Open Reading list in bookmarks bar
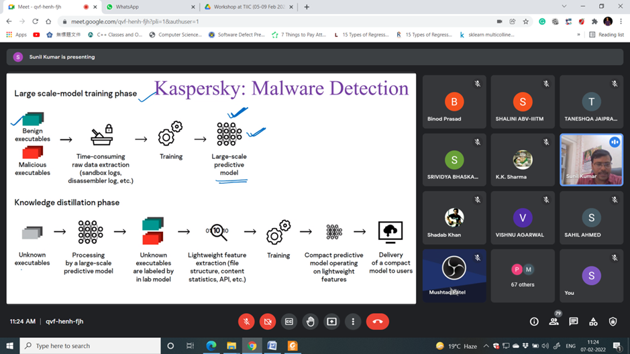630x354 pixels. pyautogui.click(x=607, y=35)
